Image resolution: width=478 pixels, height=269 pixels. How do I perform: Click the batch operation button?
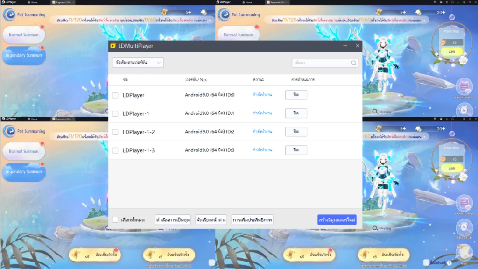[x=173, y=219]
